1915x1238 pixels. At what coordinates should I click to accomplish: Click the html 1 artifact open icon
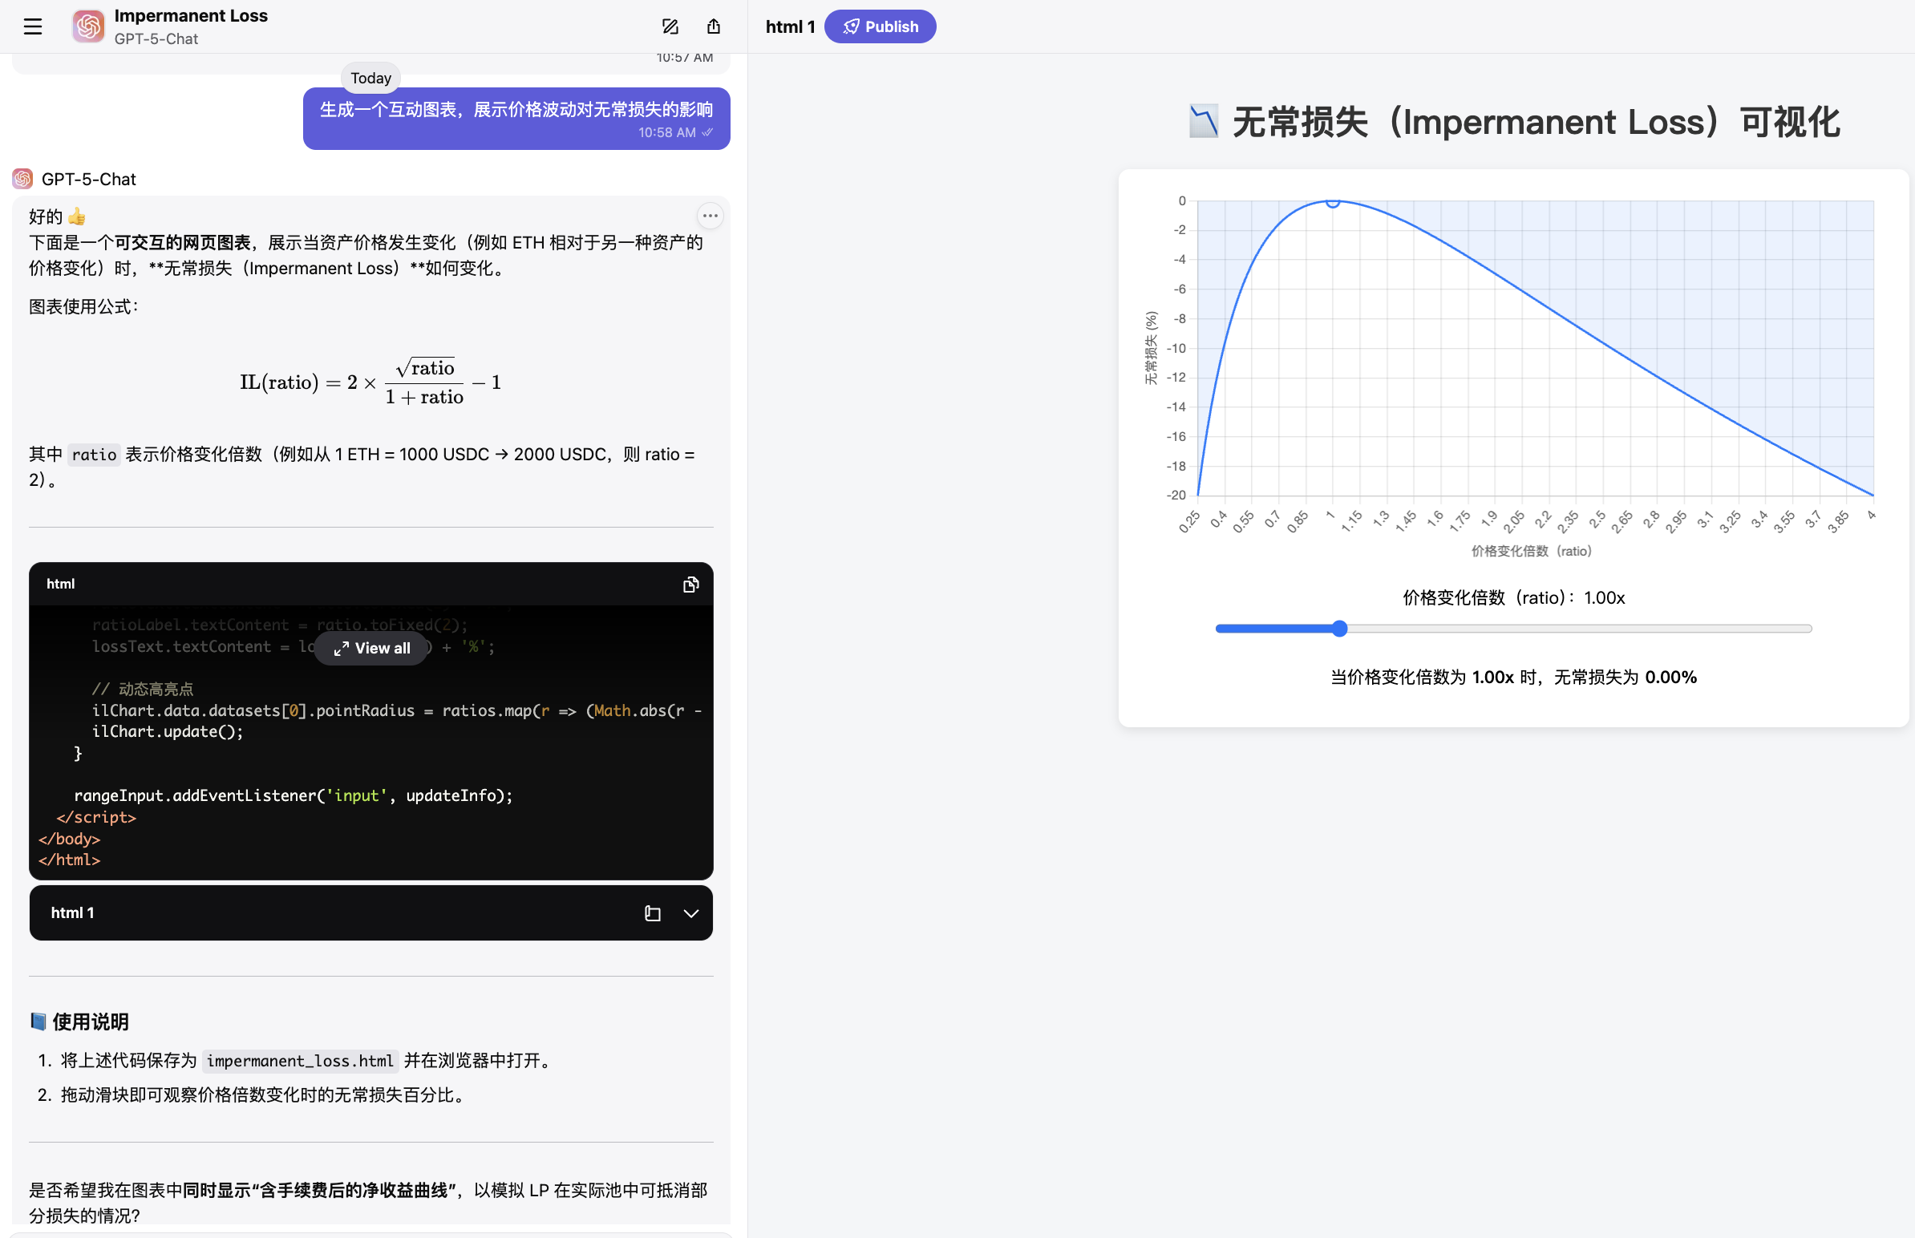(x=652, y=913)
